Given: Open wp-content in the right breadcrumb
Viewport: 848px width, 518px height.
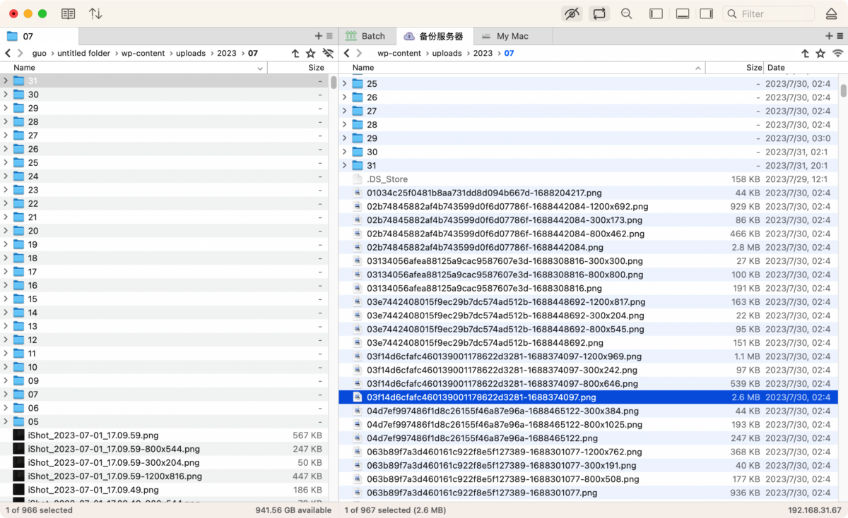Looking at the screenshot, I should pos(399,53).
